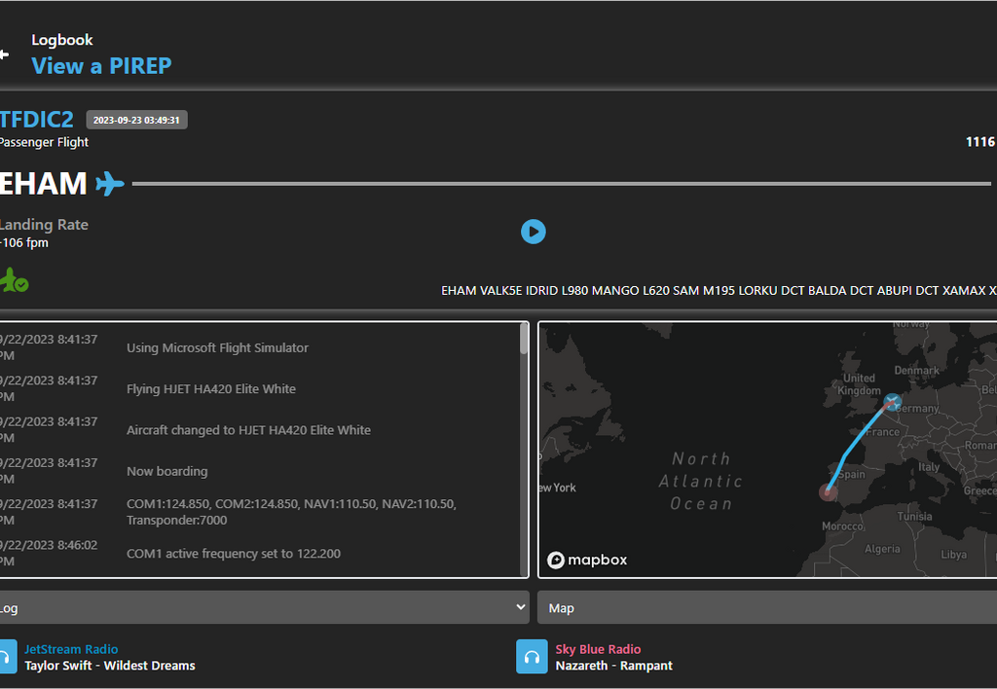Click the 2023-09-23 03:49:31 timestamp badge
Image resolution: width=997 pixels, height=689 pixels.
click(136, 120)
